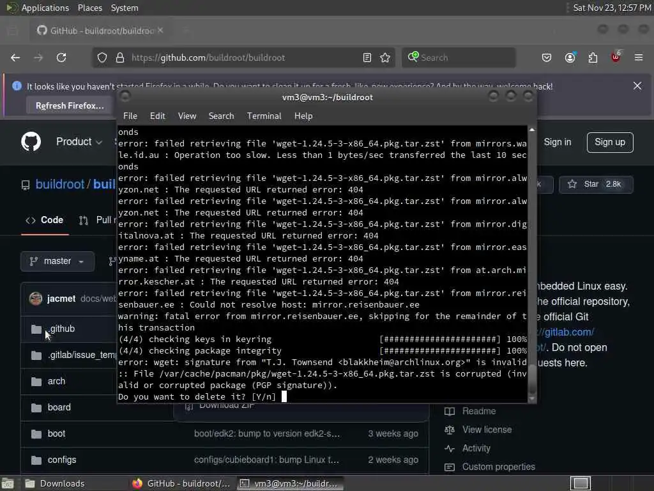Close the GitHub buildroot browser tab
654x491 pixels.
point(160,31)
